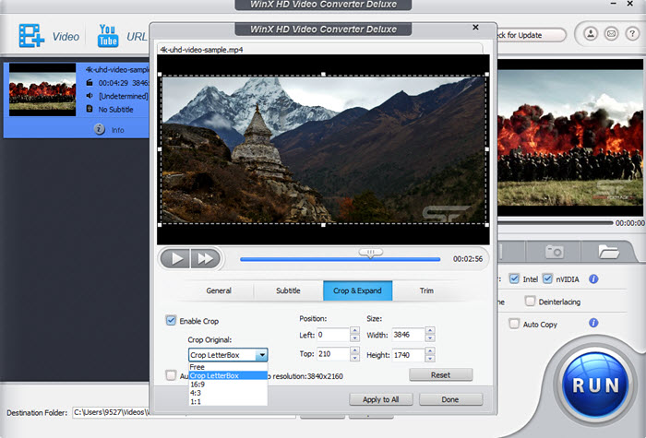646x438 pixels.
Task: Click info icon next to nVIDIA
Action: pos(593,279)
